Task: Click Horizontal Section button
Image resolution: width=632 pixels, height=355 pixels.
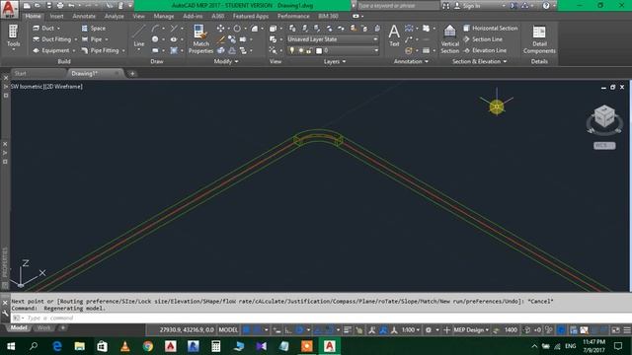Action: tap(491, 29)
